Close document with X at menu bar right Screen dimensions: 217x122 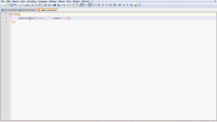[215, 1]
